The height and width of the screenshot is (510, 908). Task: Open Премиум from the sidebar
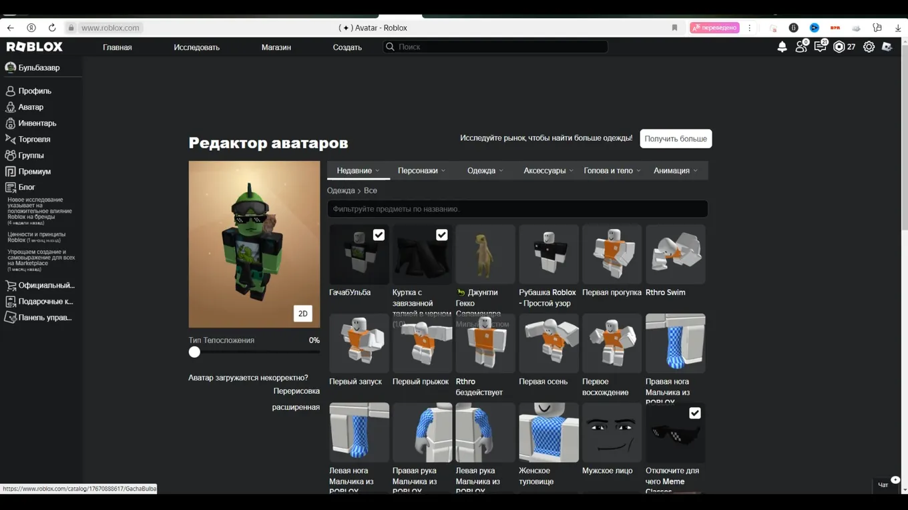click(x=35, y=171)
